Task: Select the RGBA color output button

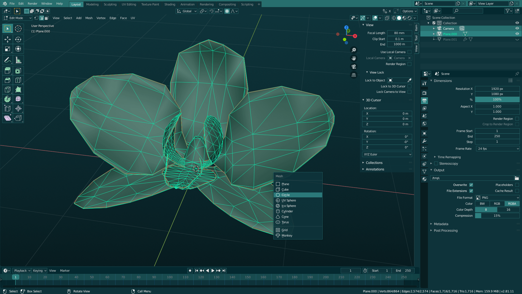Action: 512,203
